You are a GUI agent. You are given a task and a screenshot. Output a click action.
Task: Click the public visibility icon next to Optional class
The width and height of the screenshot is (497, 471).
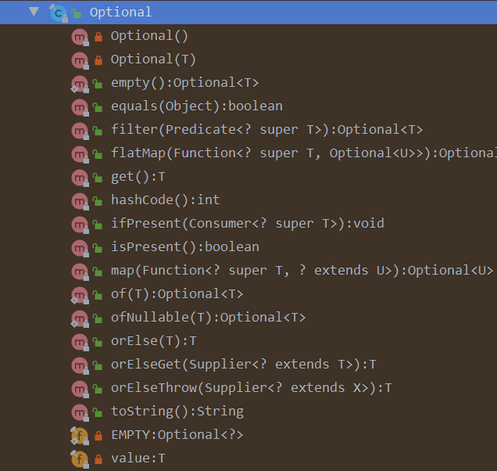coord(77,13)
